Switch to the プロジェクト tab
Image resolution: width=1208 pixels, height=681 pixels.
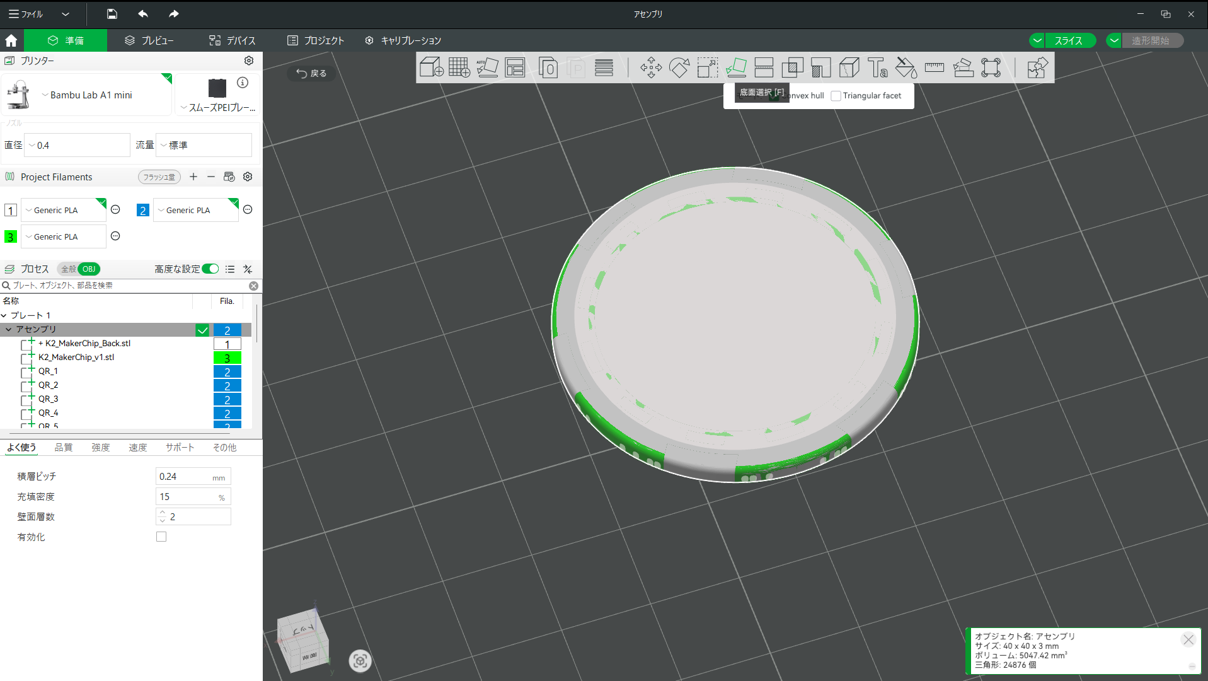[x=316, y=40]
